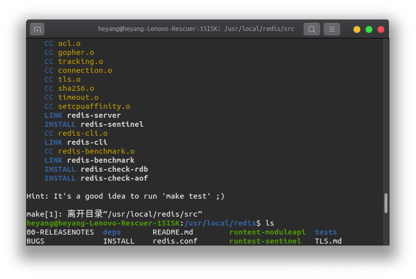Image resolution: width=416 pixels, height=279 pixels.
Task: Click the 'sha256.o' line
Action: [x=69, y=88]
